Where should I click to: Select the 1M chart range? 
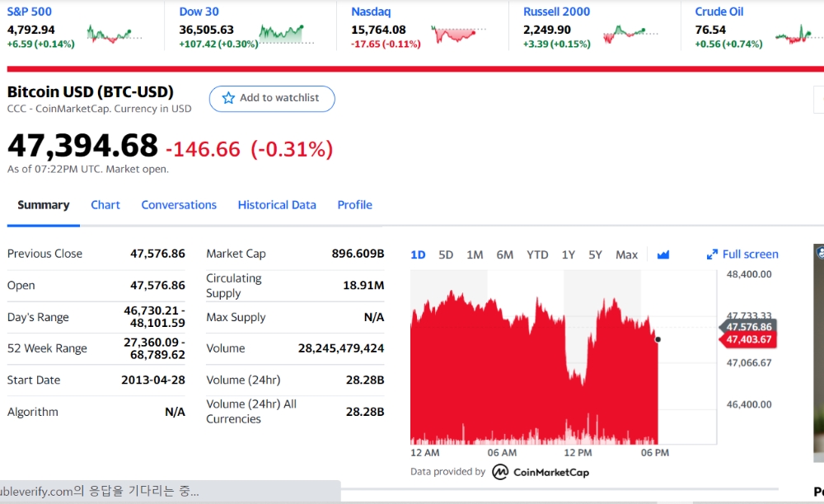click(475, 255)
